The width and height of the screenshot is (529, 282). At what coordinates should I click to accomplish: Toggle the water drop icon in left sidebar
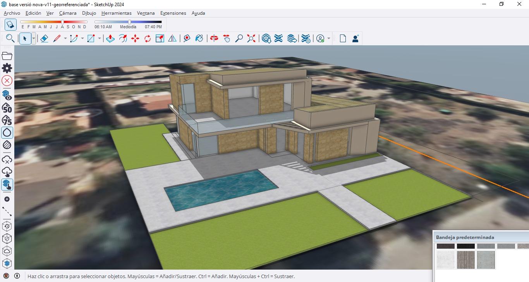click(x=7, y=132)
